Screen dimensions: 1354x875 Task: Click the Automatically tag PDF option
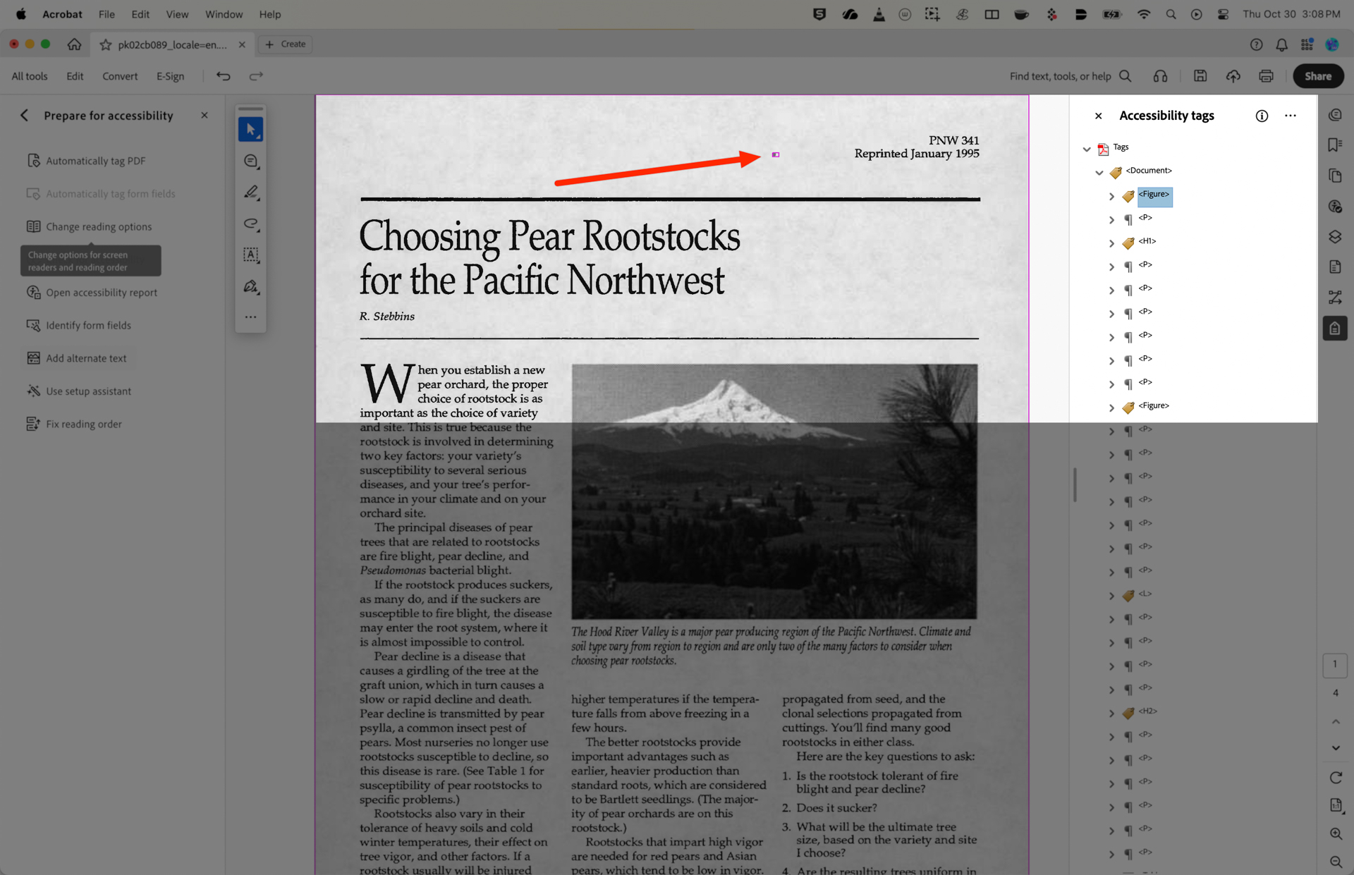[x=96, y=160]
